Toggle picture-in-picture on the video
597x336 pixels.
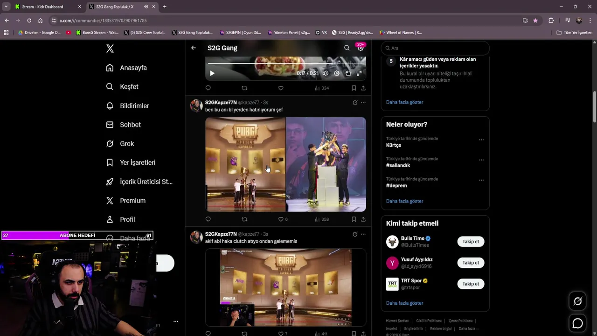click(x=348, y=73)
